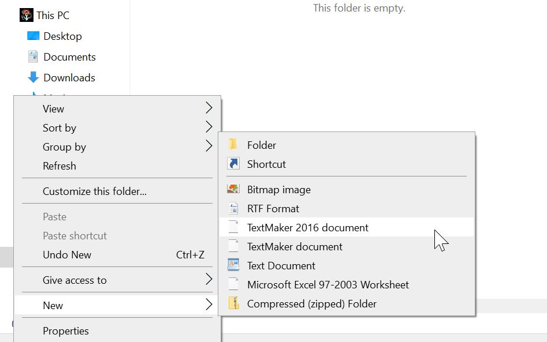Click the Shortcut arrow icon
Screen dimensions: 547x342
[233, 164]
